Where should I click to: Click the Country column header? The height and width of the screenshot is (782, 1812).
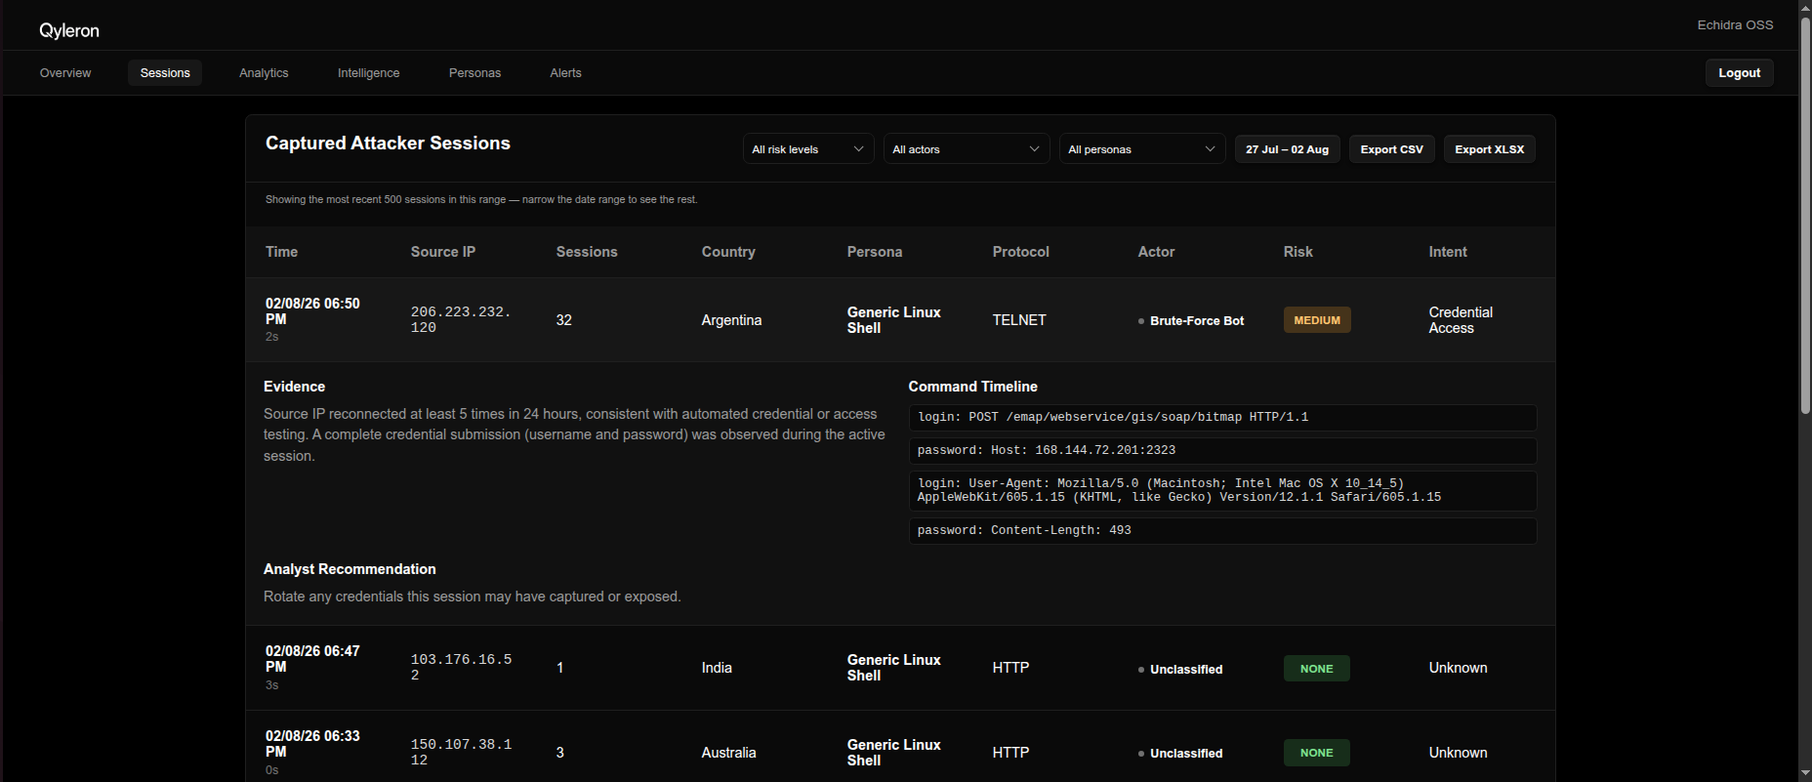[728, 252]
